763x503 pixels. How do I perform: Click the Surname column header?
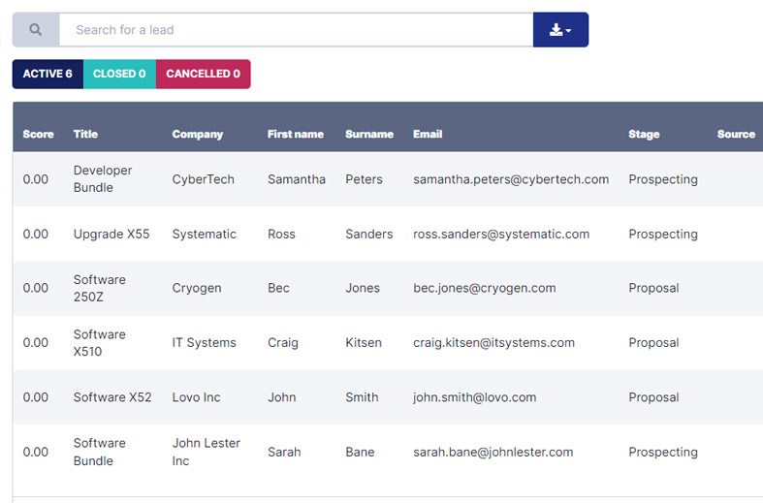(x=369, y=135)
